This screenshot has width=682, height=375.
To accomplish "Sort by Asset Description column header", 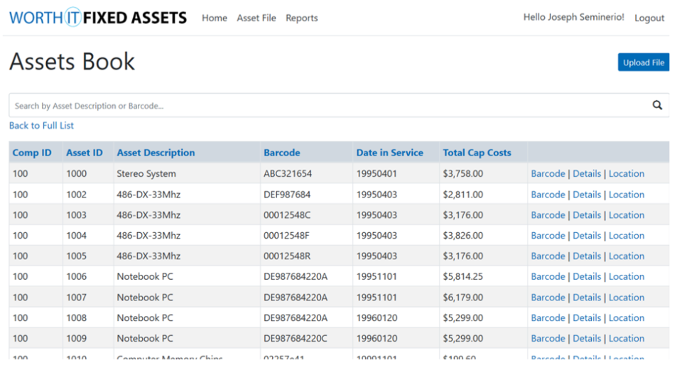I will click(x=156, y=153).
